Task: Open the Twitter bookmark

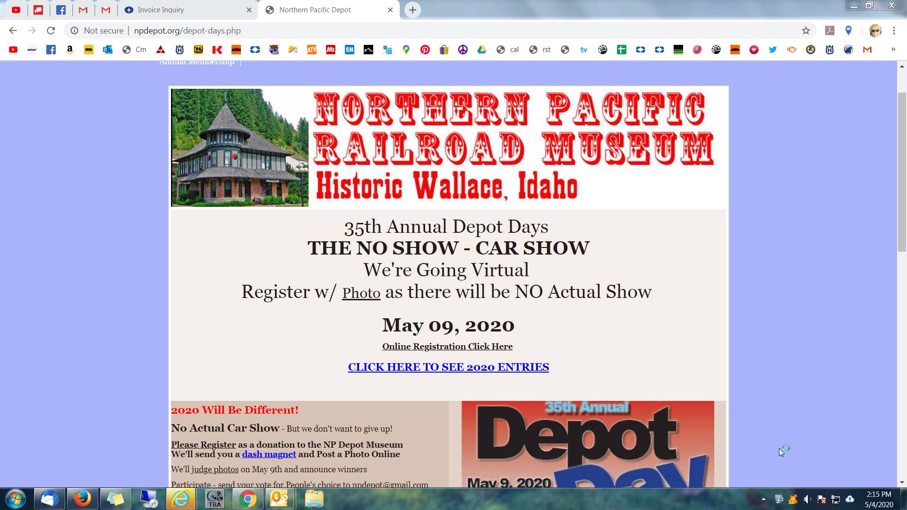Action: 773,50
